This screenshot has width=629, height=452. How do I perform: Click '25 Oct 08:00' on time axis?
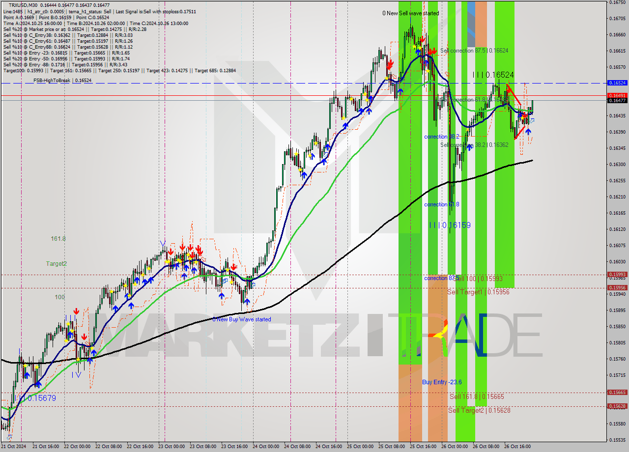tap(392, 447)
